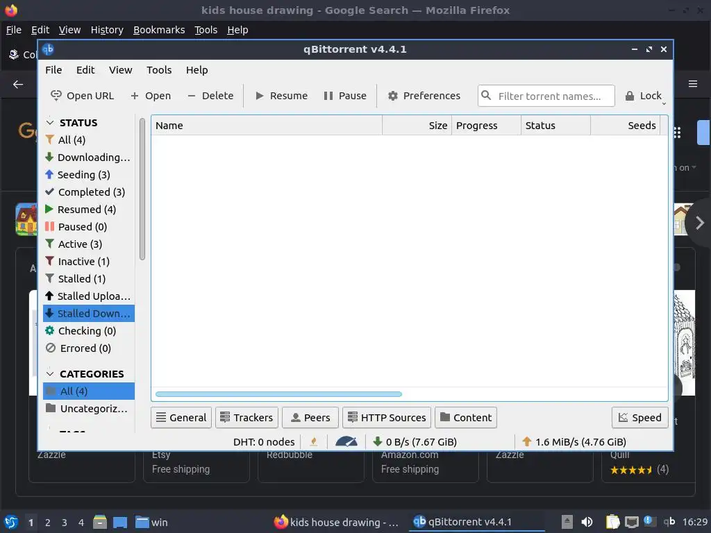Switch to Firefox kids house drawing task
711x533 pixels.
tap(337, 522)
